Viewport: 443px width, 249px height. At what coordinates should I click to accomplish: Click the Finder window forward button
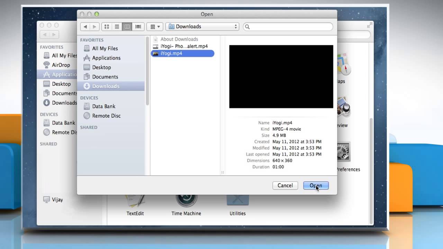click(x=54, y=35)
